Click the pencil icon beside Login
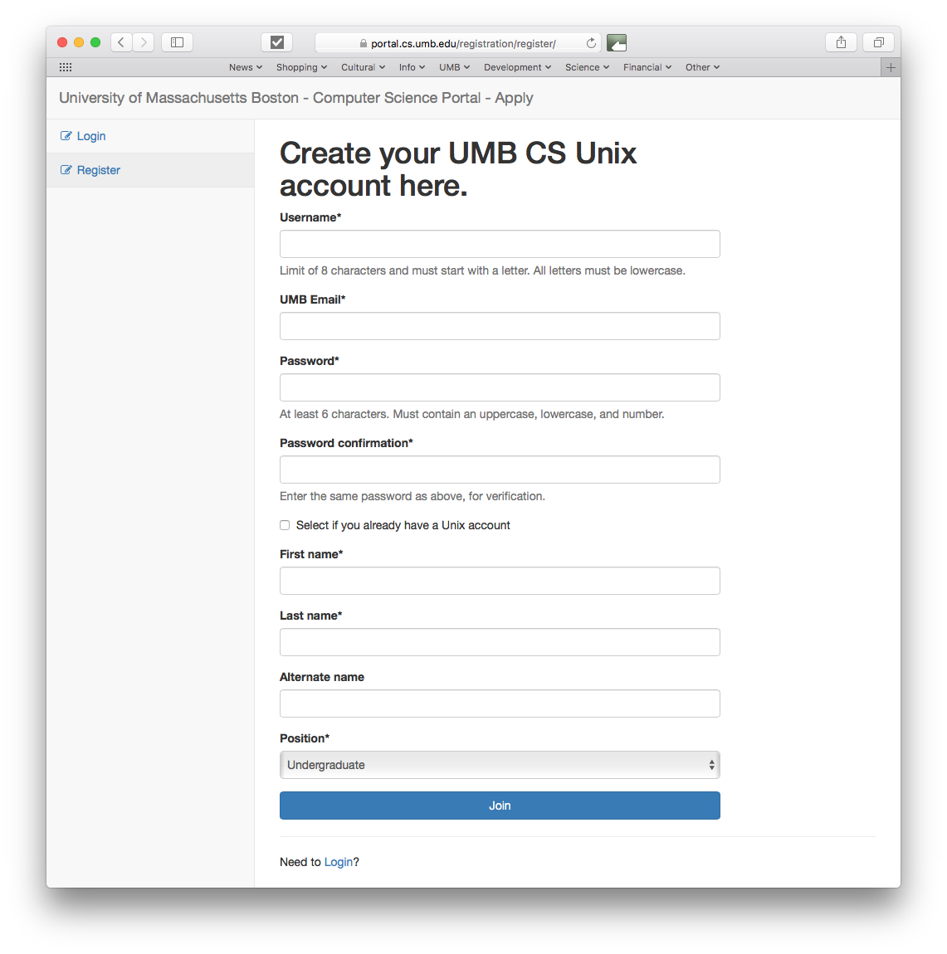Screen dimensions: 947x954 coord(66,136)
